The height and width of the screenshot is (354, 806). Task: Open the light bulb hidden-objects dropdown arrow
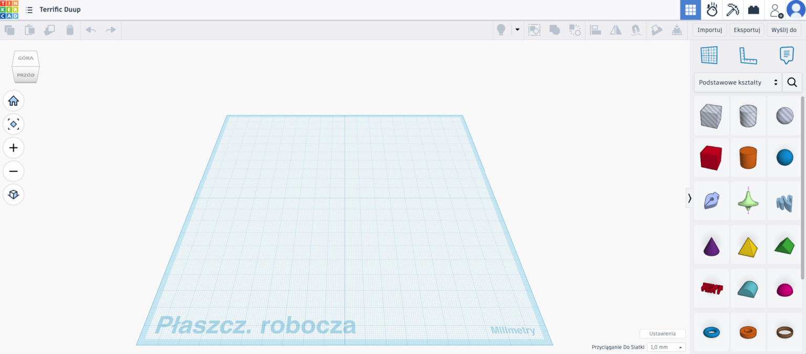(517, 30)
